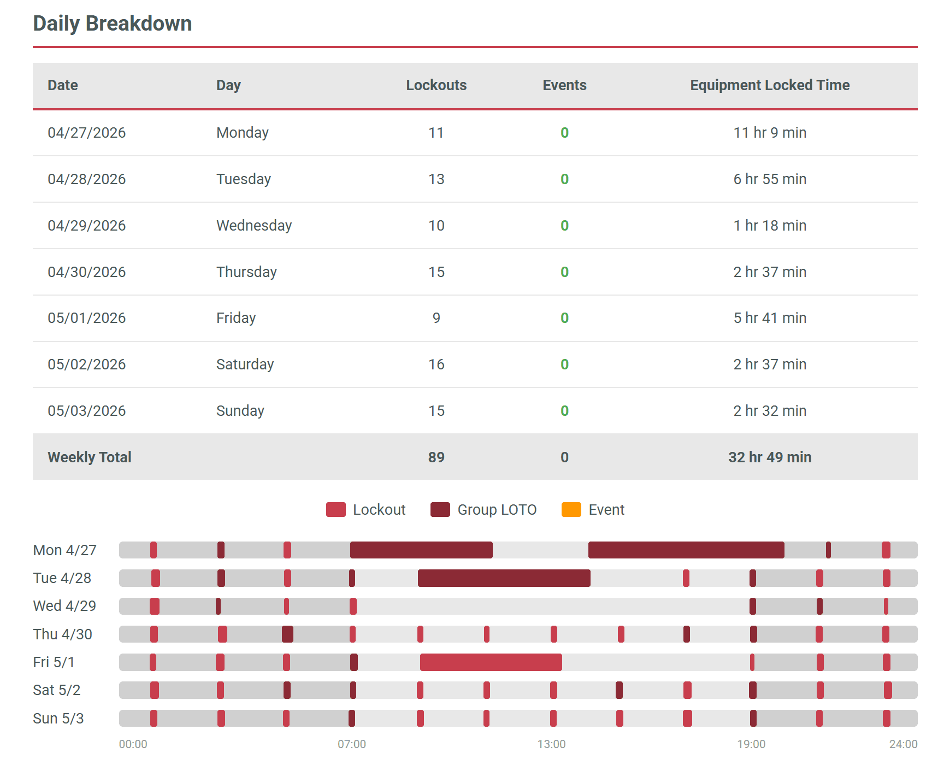Click the weekly total lockouts 89

coord(436,457)
